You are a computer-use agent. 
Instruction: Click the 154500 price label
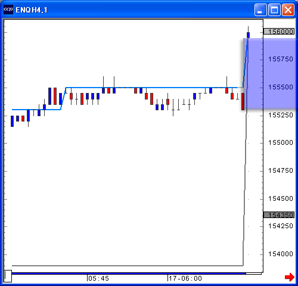point(281,198)
